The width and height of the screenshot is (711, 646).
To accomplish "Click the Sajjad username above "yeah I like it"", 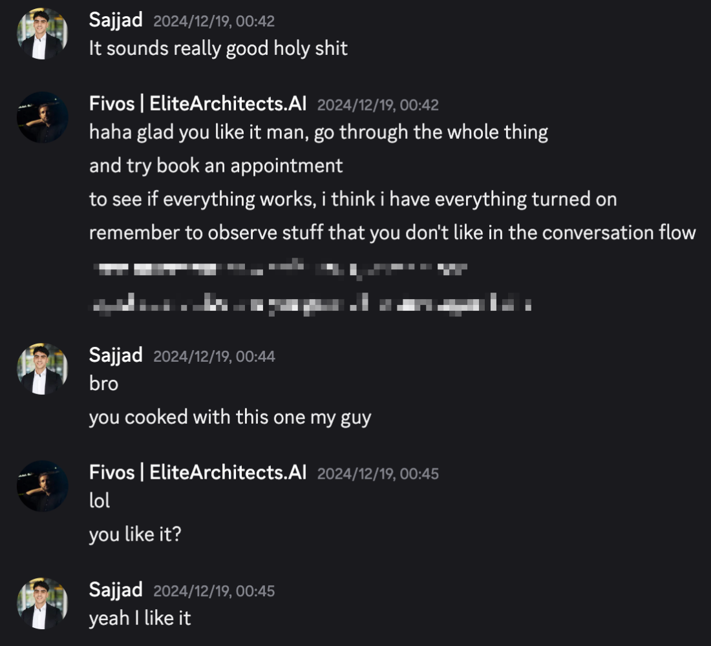I will point(116,590).
